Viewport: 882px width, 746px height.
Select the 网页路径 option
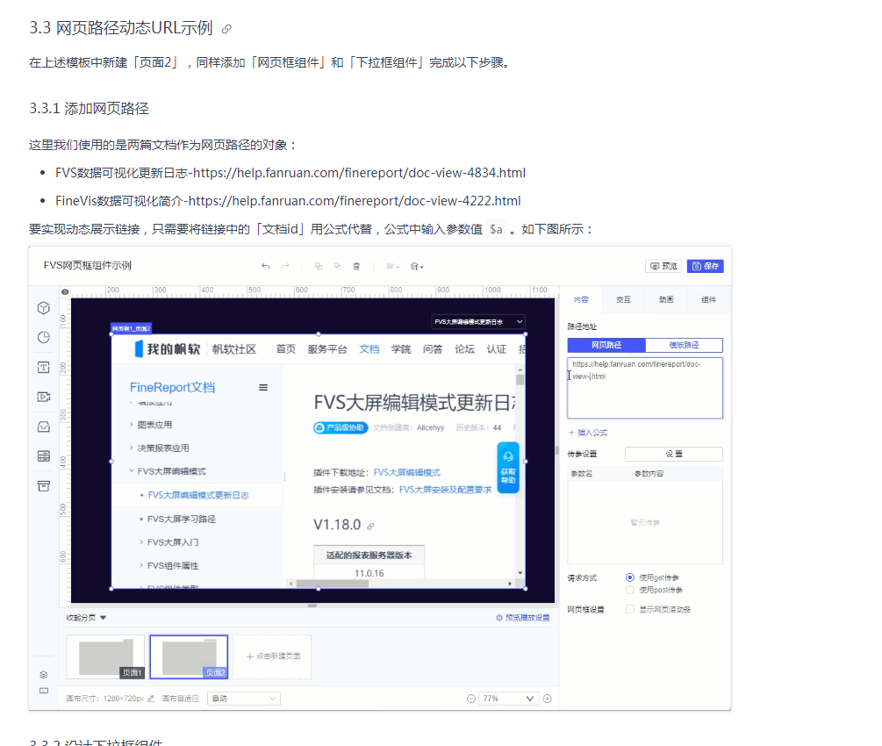click(x=606, y=346)
